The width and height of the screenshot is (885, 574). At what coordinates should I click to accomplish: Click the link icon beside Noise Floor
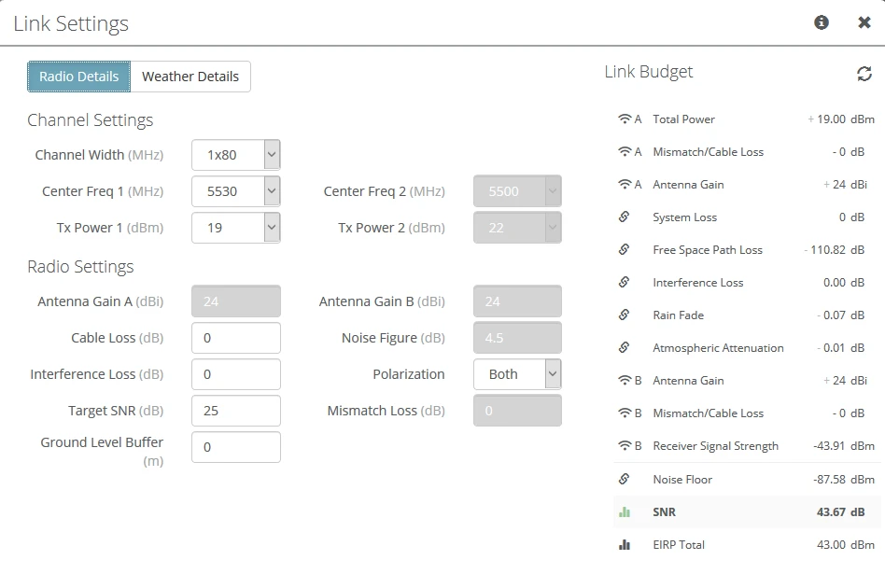coord(625,480)
